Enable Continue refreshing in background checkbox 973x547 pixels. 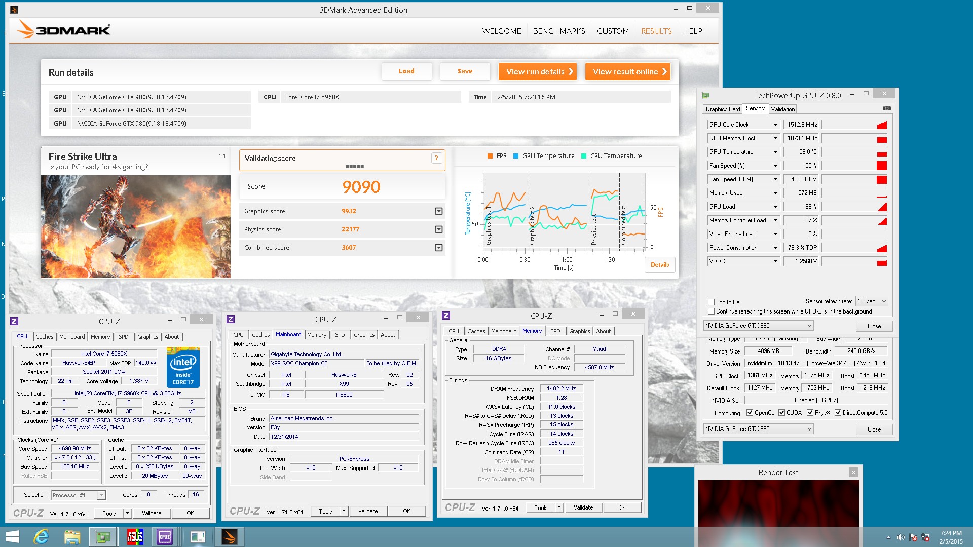click(711, 311)
